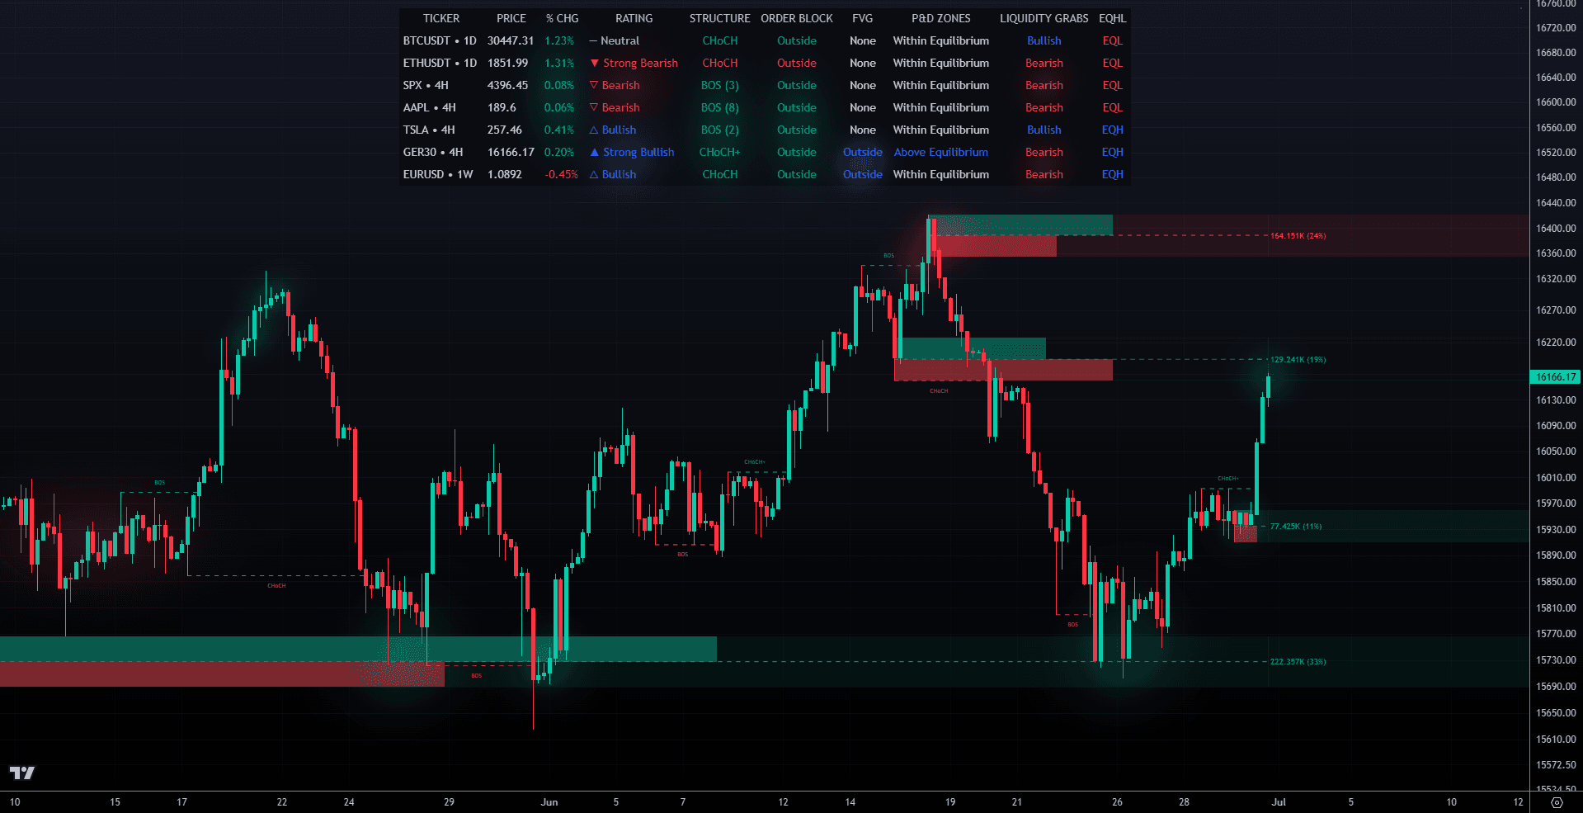Click the Jun label on the time axis
Viewport: 1583px width, 813px height.
click(x=549, y=801)
